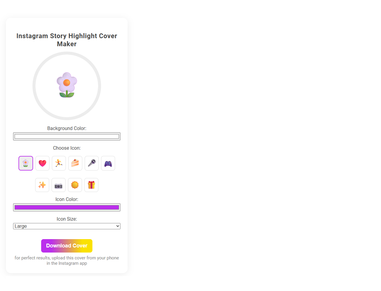The image size is (381, 291).
Task: Click the Icon Size dropdown arrow
Action: [x=117, y=226]
